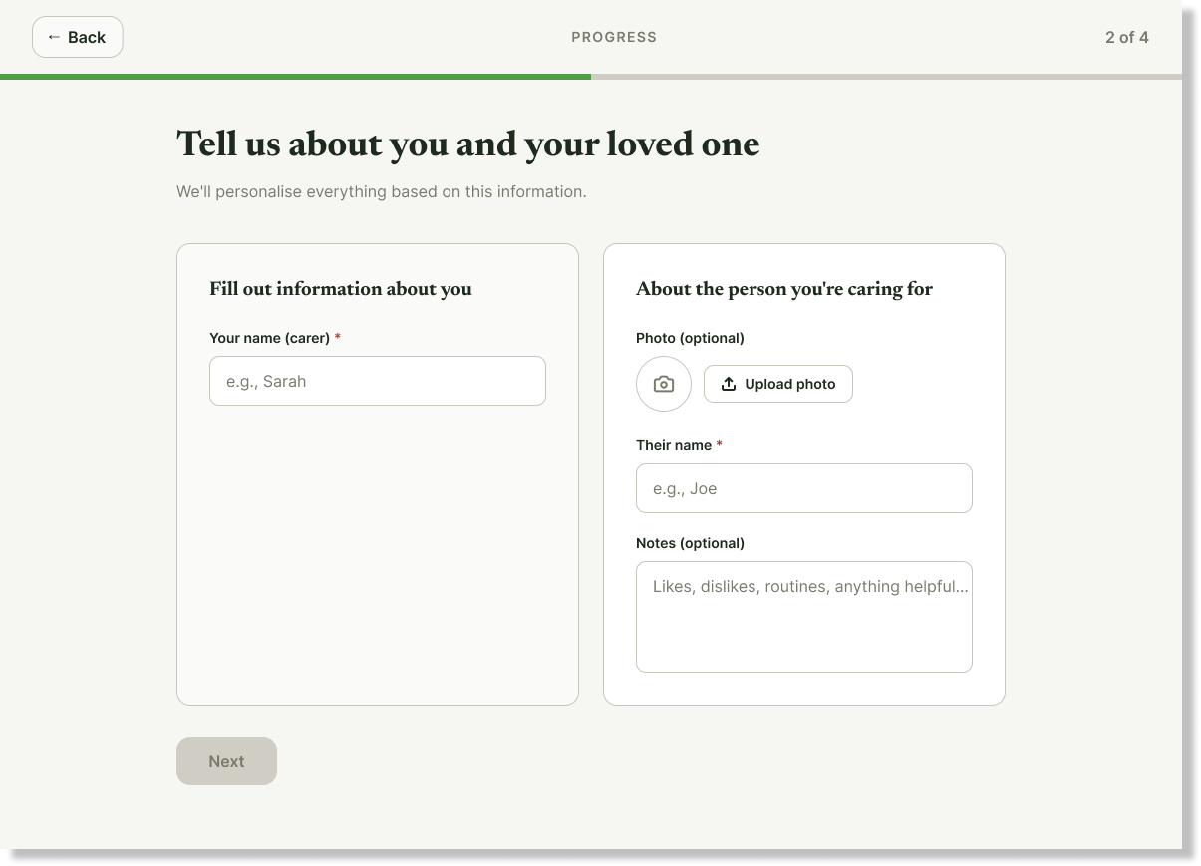Click the PROGRESS header label
Screen dimensions: 1201x866
614,37
